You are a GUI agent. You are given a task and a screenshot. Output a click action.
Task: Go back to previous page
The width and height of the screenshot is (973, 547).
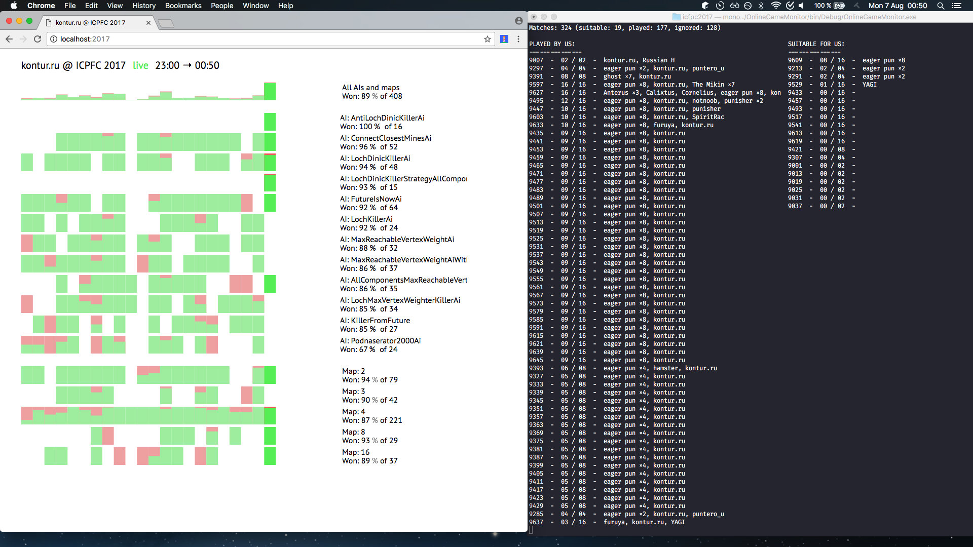coord(9,39)
